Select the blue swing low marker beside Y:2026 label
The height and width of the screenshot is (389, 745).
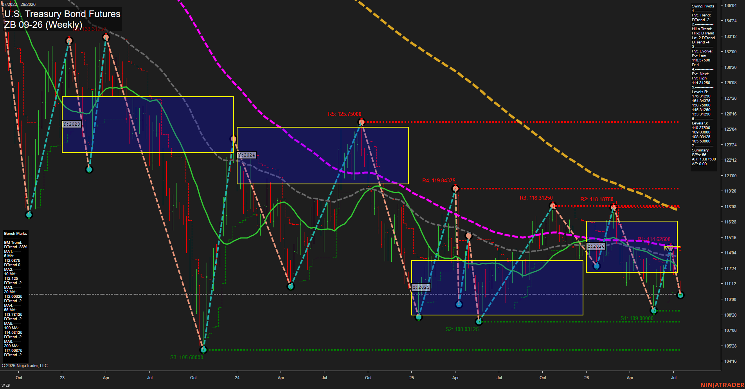click(x=597, y=266)
